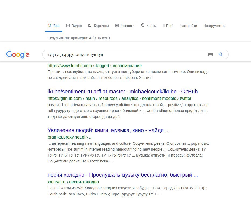251x200 pixels.
Task: Click the Результатов: примерно 4 stats text
Action: coord(79,38)
